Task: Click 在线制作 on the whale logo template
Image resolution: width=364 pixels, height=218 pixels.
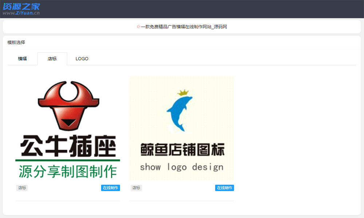Action: pos(225,188)
